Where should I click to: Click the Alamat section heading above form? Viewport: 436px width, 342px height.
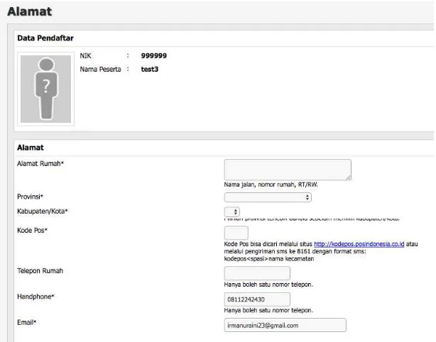31,148
